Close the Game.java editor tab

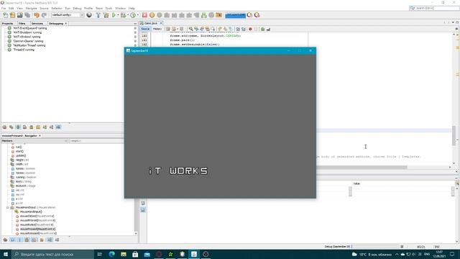point(161,23)
